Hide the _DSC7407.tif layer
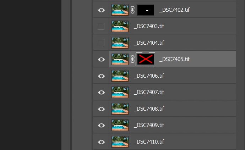Screen dimensions: 245x150 [101, 93]
